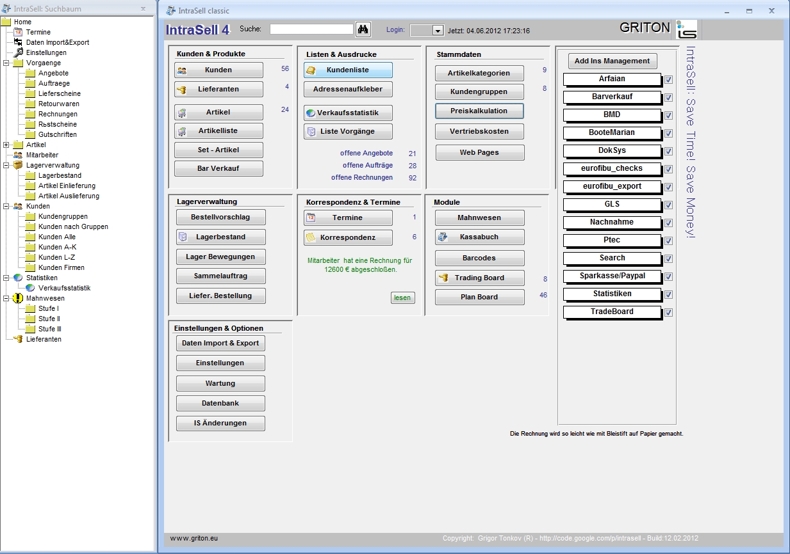Click the Trading Board button
This screenshot has width=790, height=554.
pos(479,278)
